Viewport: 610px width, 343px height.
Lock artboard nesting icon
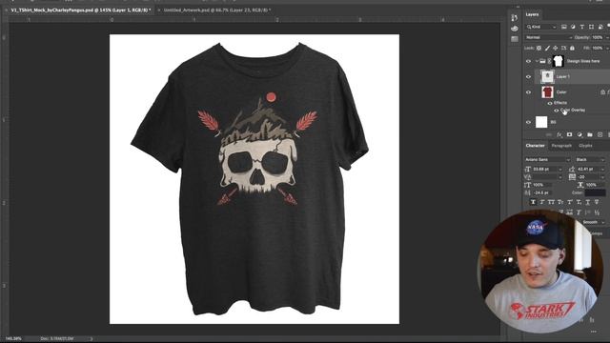563,49
